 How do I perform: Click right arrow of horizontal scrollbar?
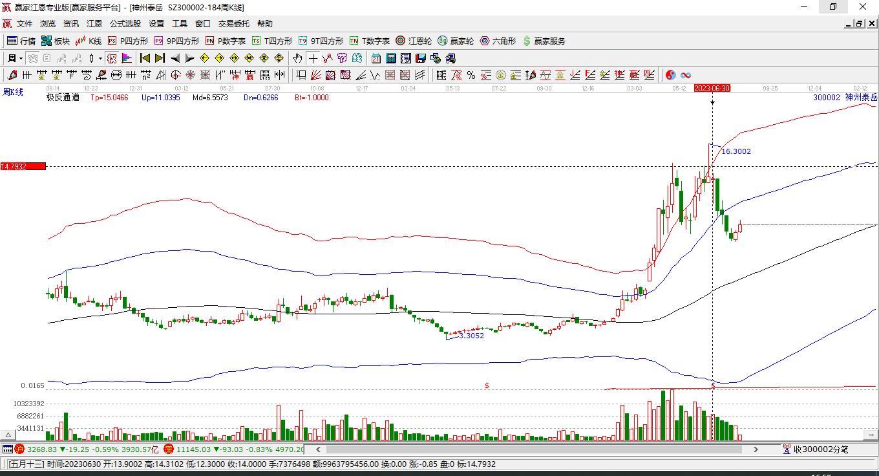click(757, 449)
